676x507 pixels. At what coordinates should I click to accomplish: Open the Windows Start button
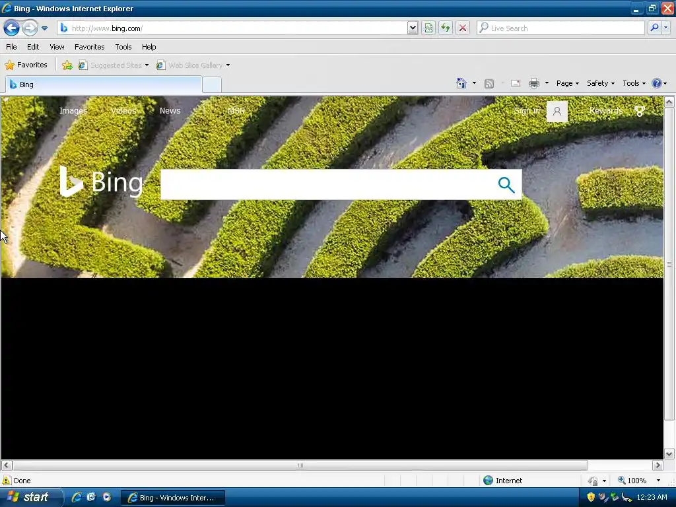[x=30, y=497]
